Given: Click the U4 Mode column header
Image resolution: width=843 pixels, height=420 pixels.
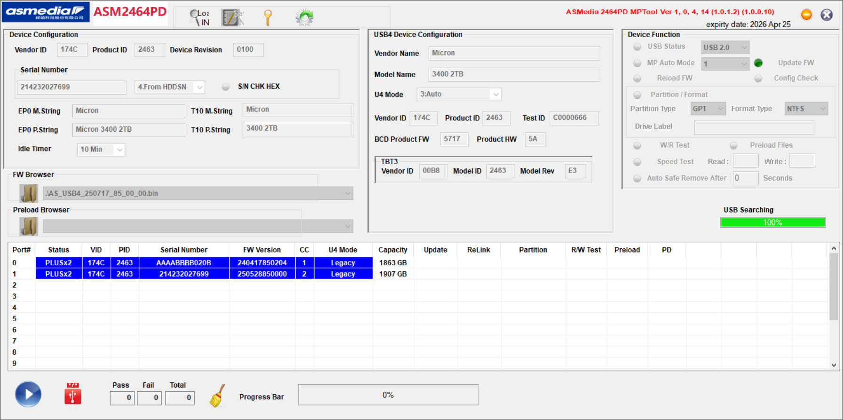Looking at the screenshot, I should click(343, 250).
